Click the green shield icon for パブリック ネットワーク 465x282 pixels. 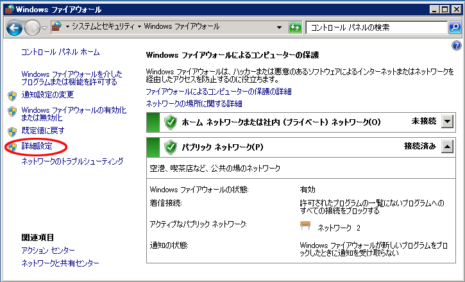(x=171, y=147)
